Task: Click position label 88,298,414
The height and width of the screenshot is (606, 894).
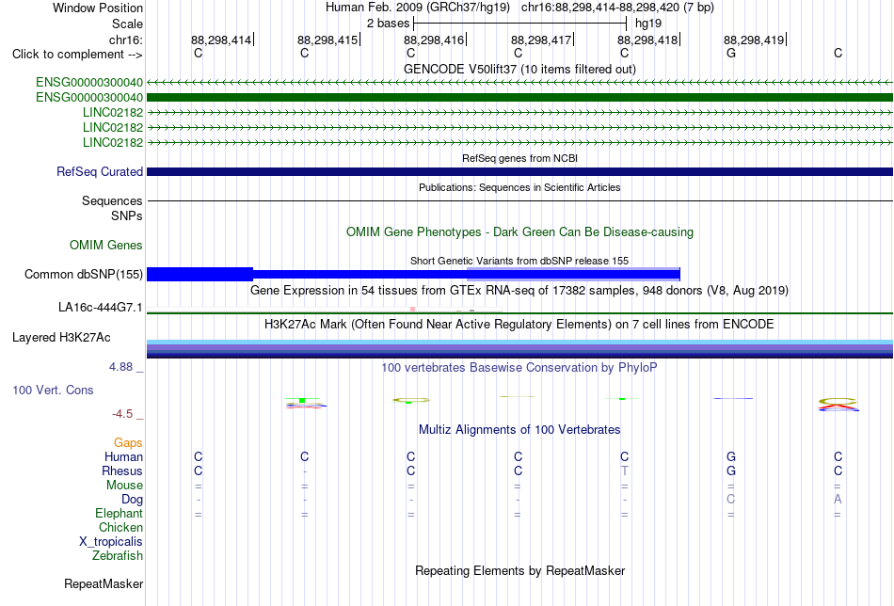Action: pos(220,40)
